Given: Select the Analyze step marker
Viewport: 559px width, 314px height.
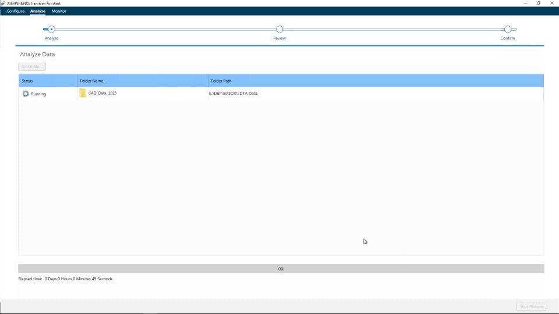Looking at the screenshot, I should tap(51, 29).
